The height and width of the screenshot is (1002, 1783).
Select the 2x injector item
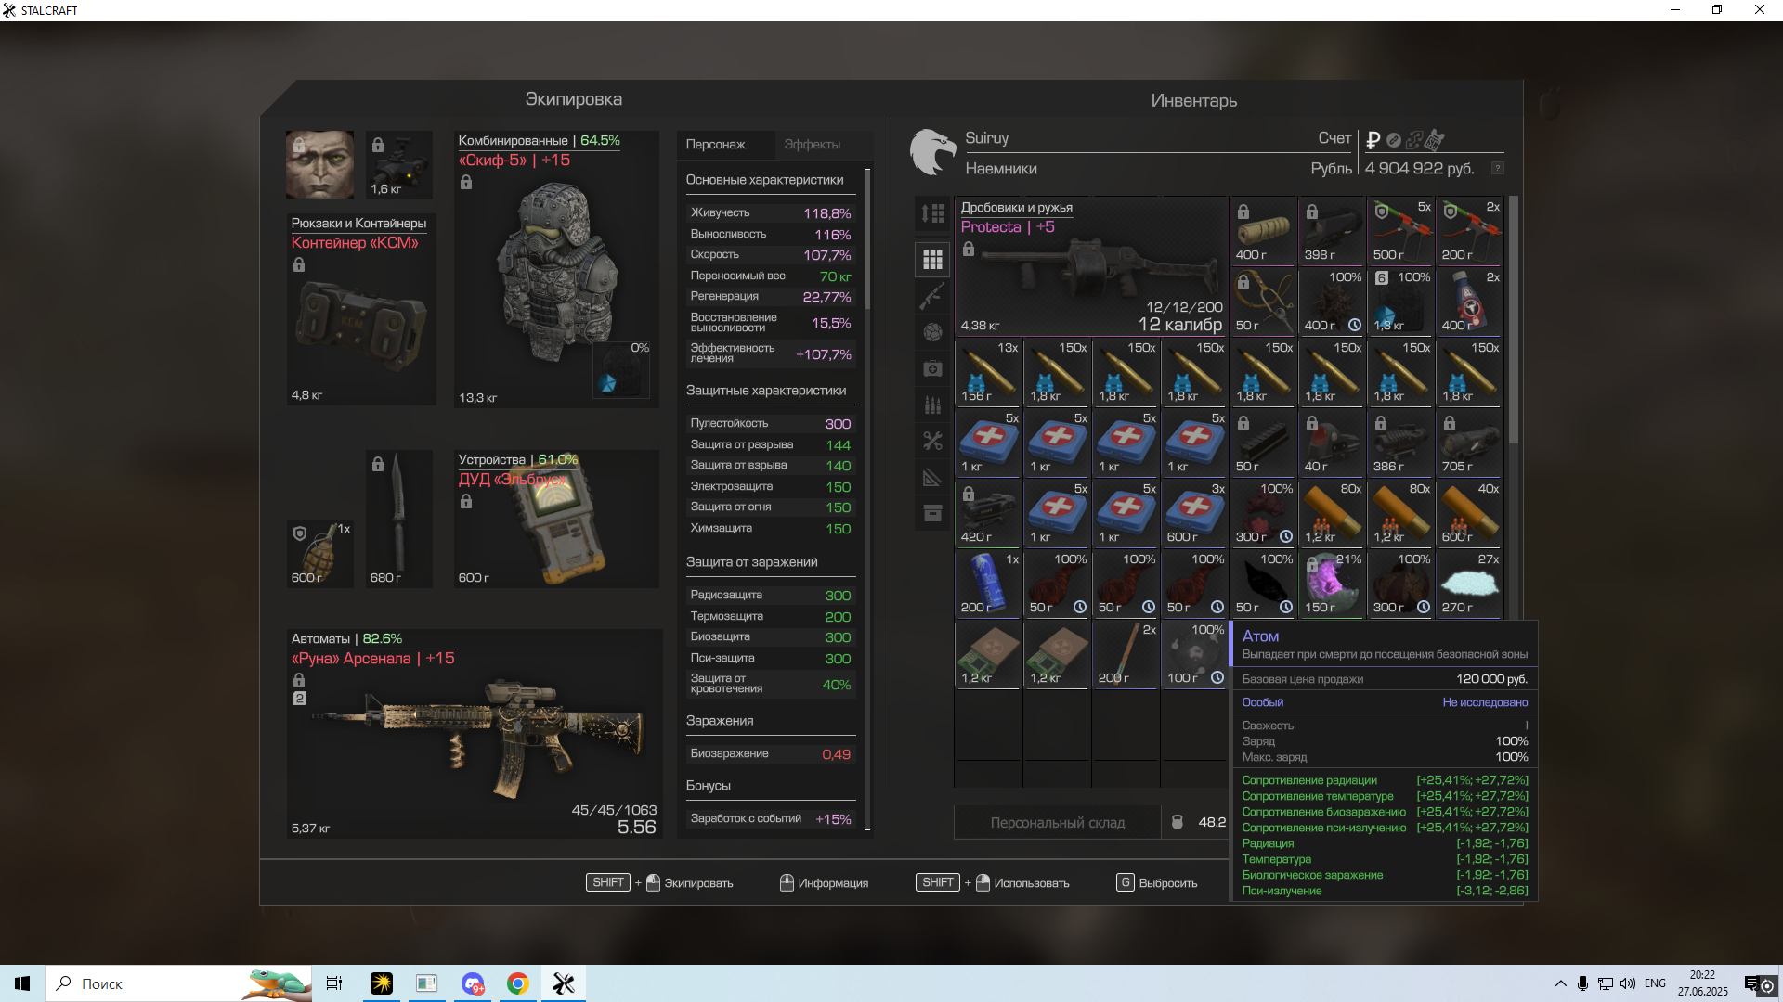pyautogui.click(x=1469, y=231)
